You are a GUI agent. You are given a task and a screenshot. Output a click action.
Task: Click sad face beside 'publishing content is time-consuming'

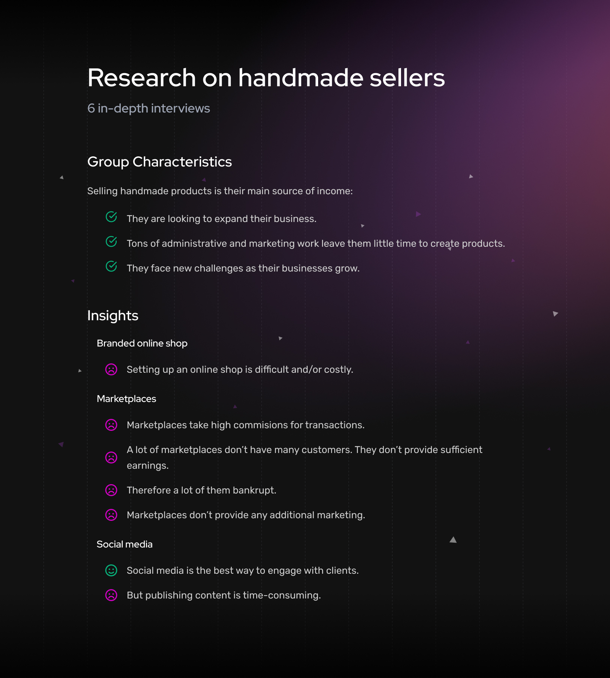point(111,595)
